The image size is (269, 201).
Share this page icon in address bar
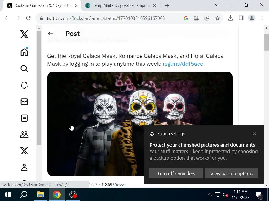coord(207,18)
